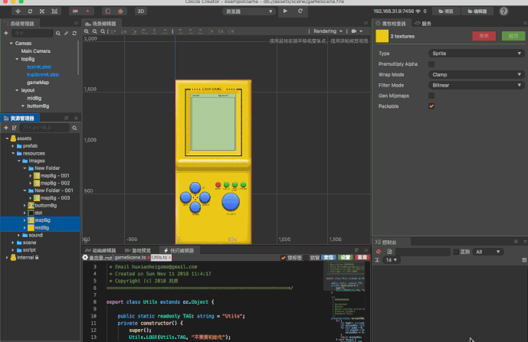528x342 pixels.
Task: Add a new node in hierarchy
Action: [x=5, y=34]
